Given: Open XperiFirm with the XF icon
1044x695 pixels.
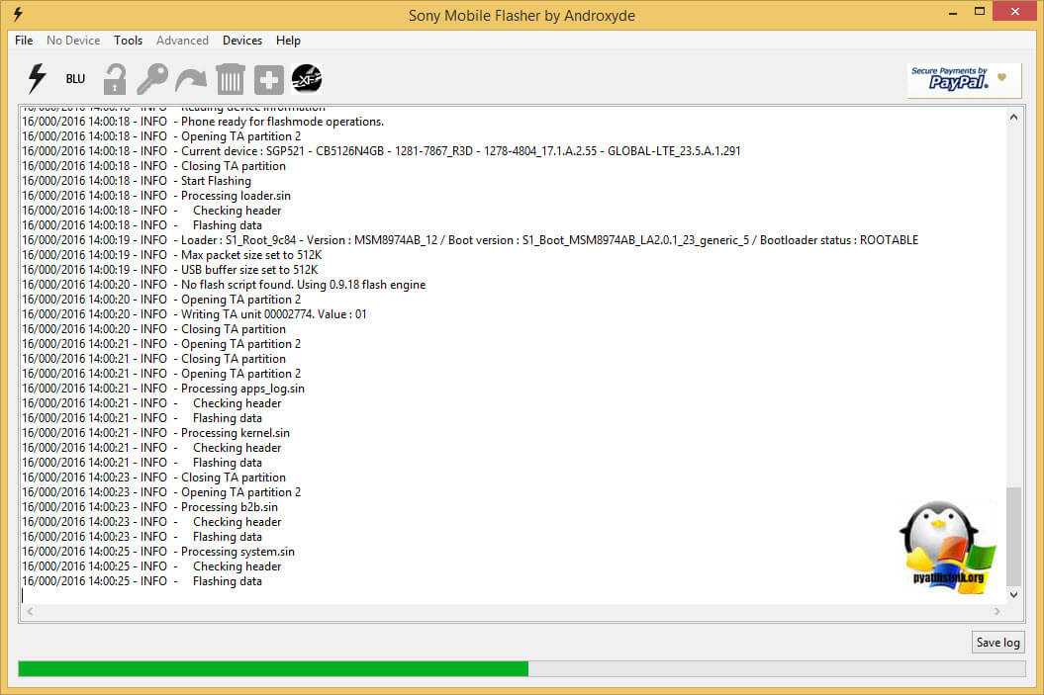Looking at the screenshot, I should coord(307,79).
